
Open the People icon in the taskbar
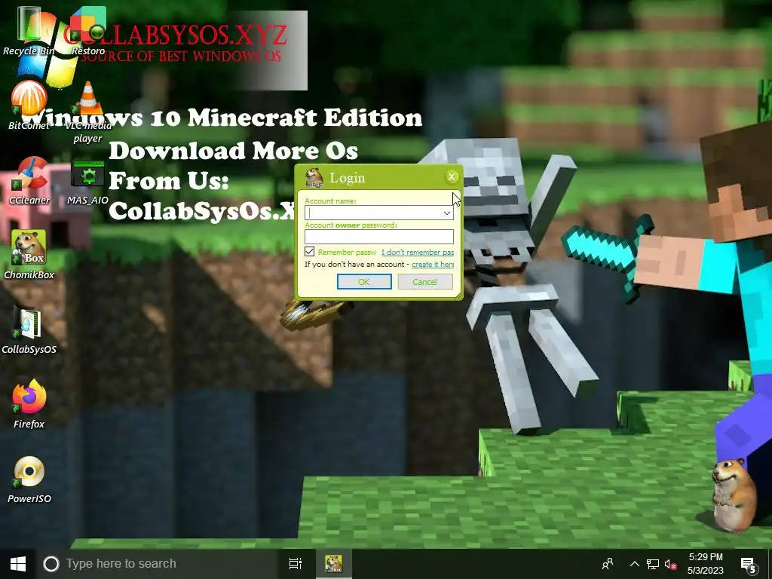608,564
